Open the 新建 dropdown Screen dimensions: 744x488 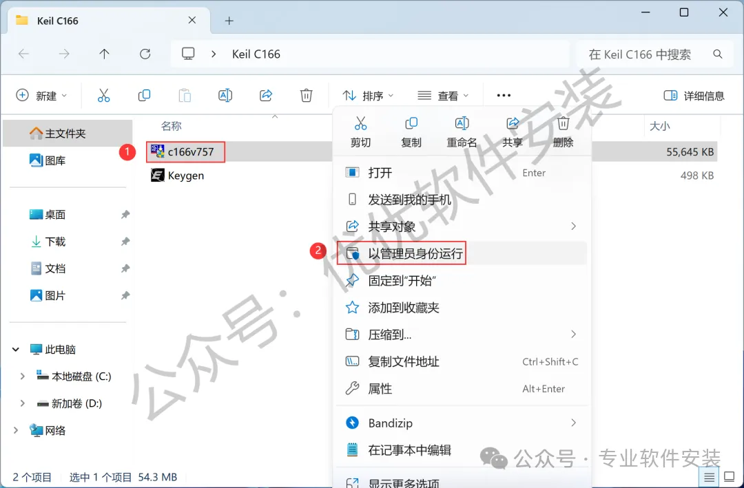coord(42,96)
